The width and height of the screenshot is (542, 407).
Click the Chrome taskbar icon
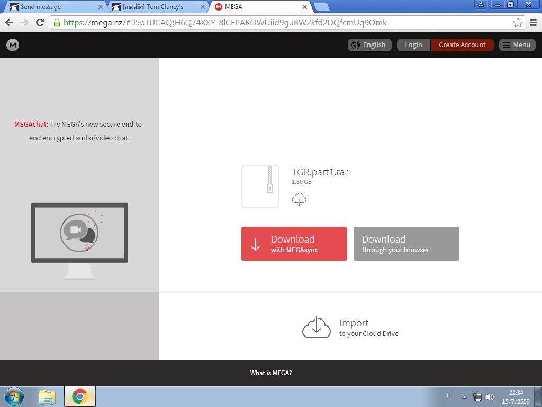click(x=80, y=396)
